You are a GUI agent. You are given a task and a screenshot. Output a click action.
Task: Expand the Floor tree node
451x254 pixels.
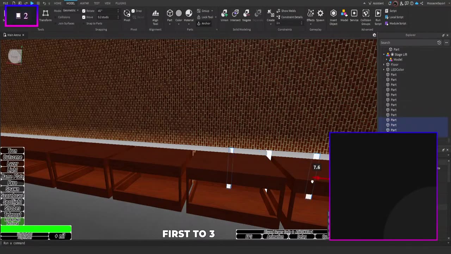point(384,65)
